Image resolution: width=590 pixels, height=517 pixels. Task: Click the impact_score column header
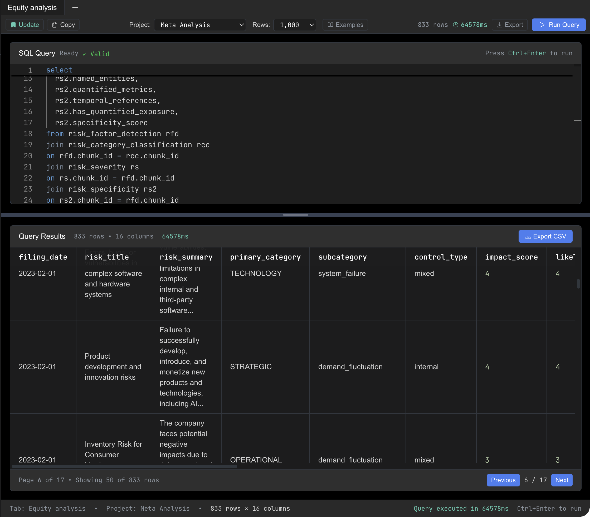click(x=511, y=257)
